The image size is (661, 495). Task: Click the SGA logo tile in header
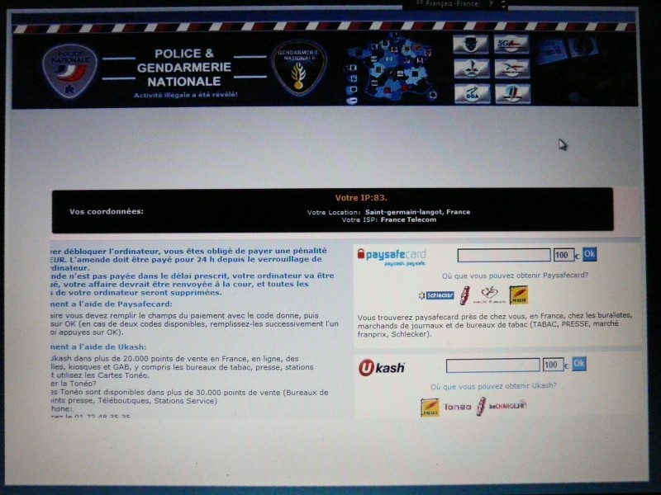click(511, 45)
